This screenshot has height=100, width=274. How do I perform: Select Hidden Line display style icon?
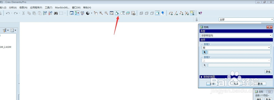(147, 13)
